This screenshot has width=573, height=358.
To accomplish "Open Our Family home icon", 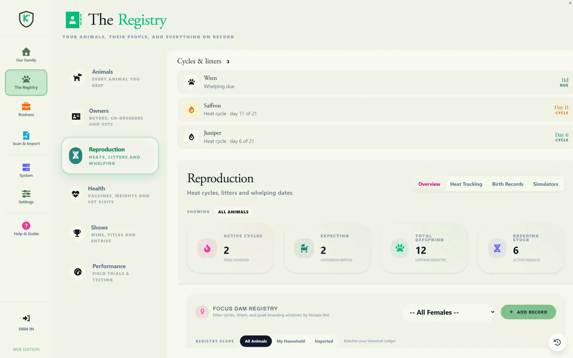I will [x=26, y=52].
